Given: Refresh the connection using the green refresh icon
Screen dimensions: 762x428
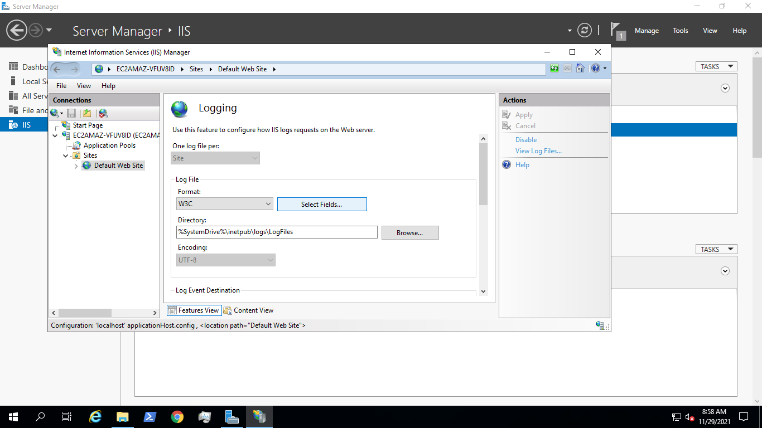Looking at the screenshot, I should click(x=554, y=68).
